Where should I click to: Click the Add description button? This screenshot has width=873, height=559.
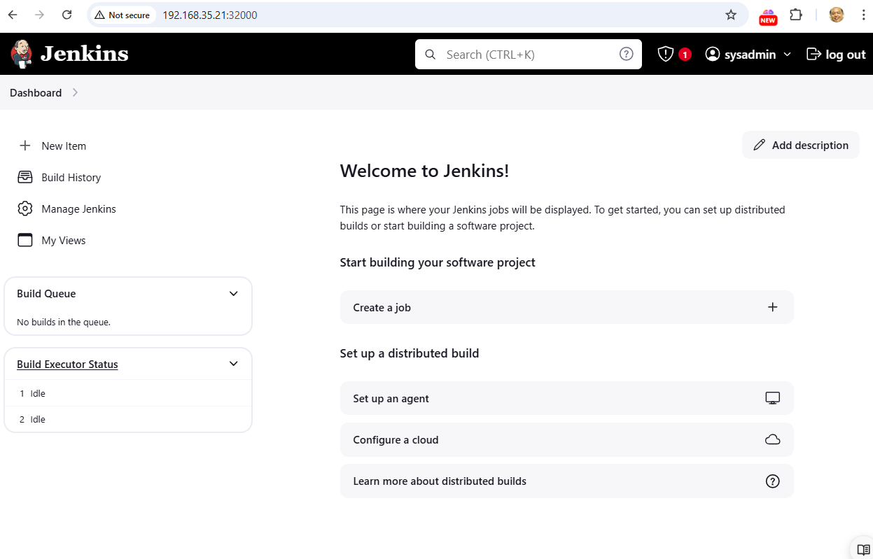(801, 145)
